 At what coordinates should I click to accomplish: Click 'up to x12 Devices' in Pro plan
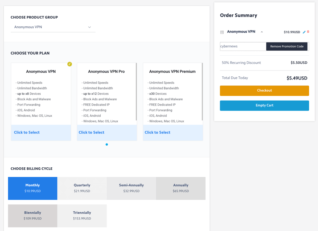(96, 94)
